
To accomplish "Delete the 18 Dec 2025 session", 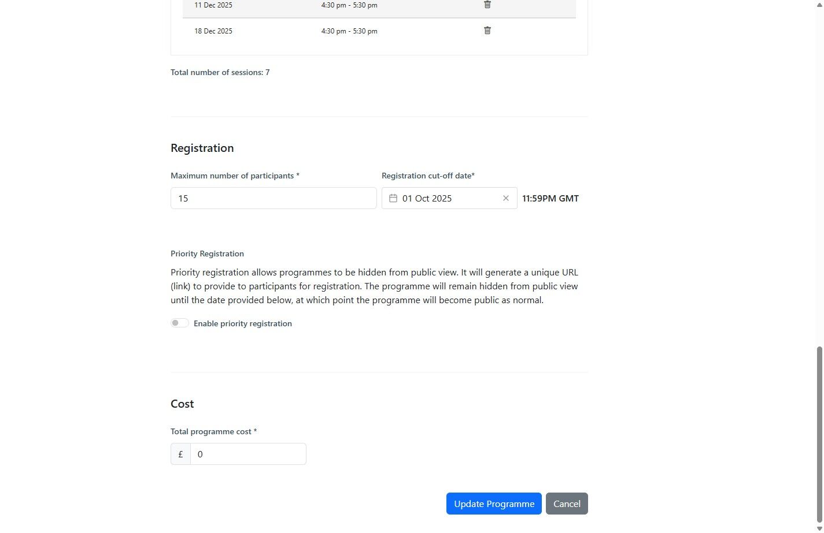I will click(487, 31).
